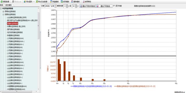The height and width of the screenshot is (93, 186).
Task: Switch to the 我的模板 tab
Action: (9, 5)
